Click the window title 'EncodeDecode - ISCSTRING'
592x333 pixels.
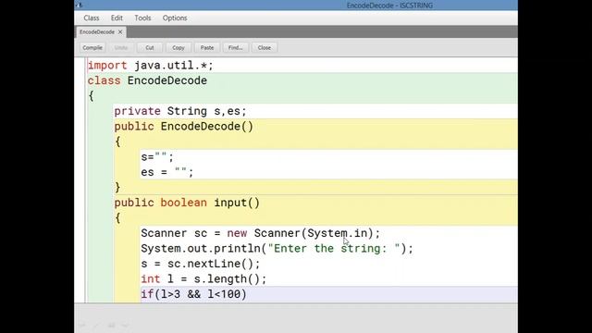(389, 6)
